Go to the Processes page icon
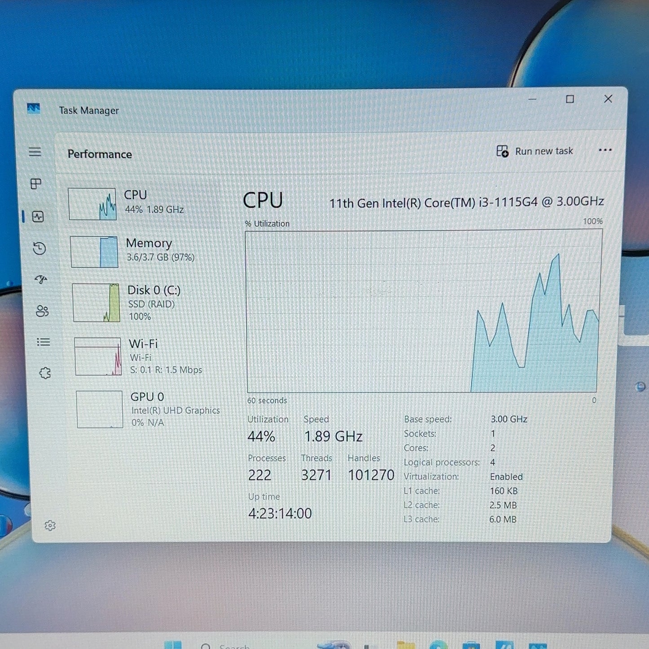649x649 pixels. [x=36, y=184]
